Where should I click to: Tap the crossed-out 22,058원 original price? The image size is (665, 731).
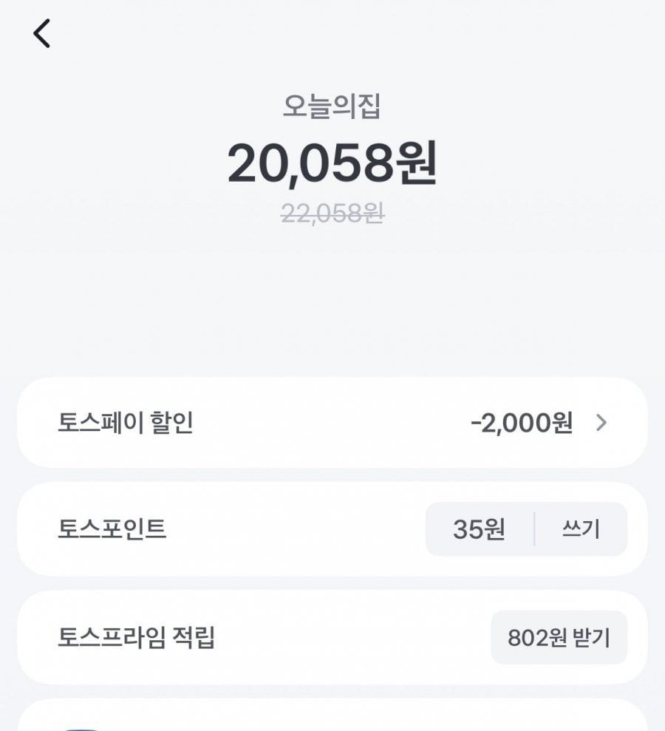click(332, 214)
